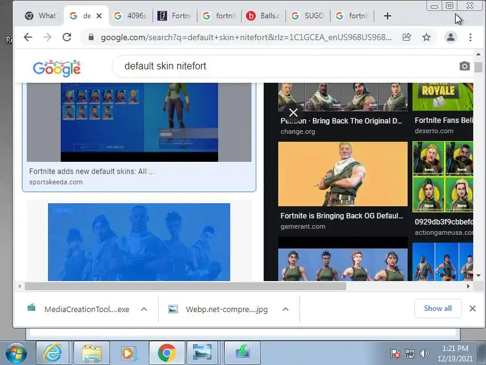Image resolution: width=486 pixels, height=365 pixels.
Task: Open 'Fortnite is Bringing Back OG Defaul' link
Action: [x=342, y=216]
